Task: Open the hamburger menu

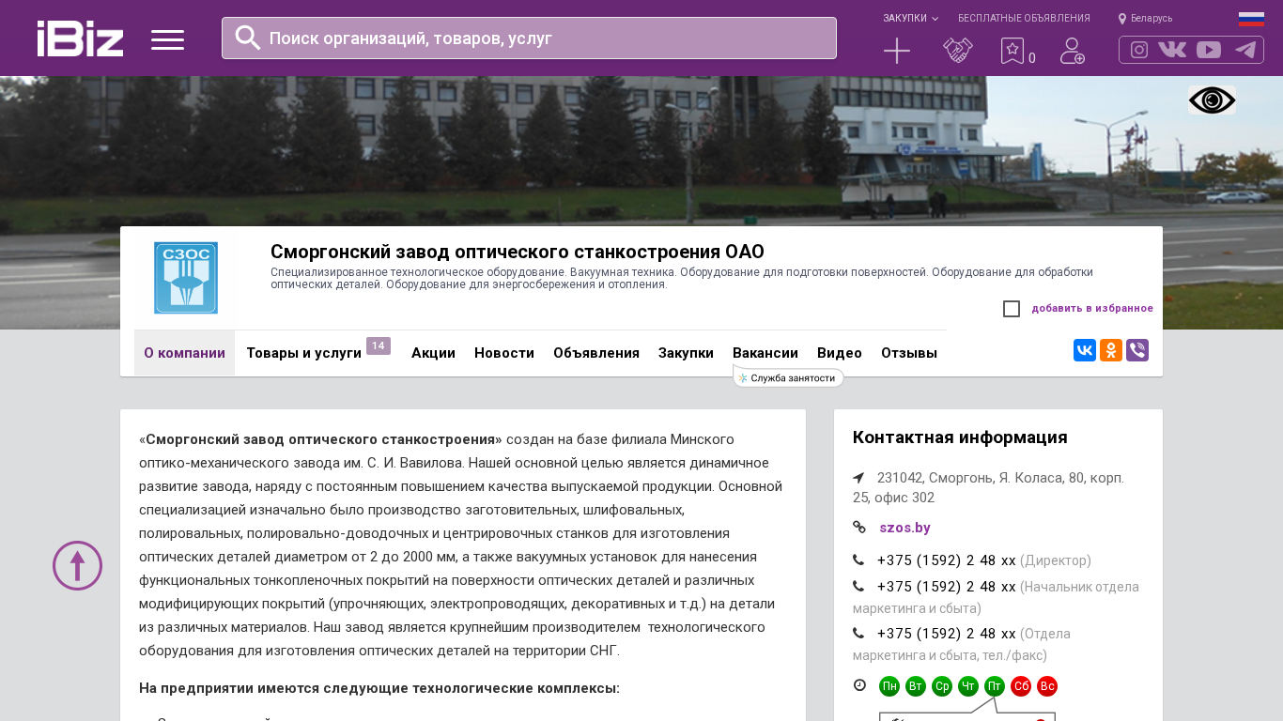Action: coord(167,39)
